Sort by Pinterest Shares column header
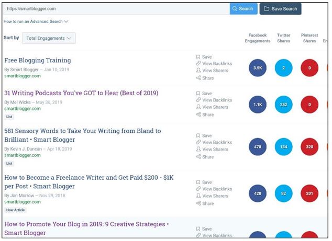Image resolution: width=332 pixels, height=241 pixels. 309,38
